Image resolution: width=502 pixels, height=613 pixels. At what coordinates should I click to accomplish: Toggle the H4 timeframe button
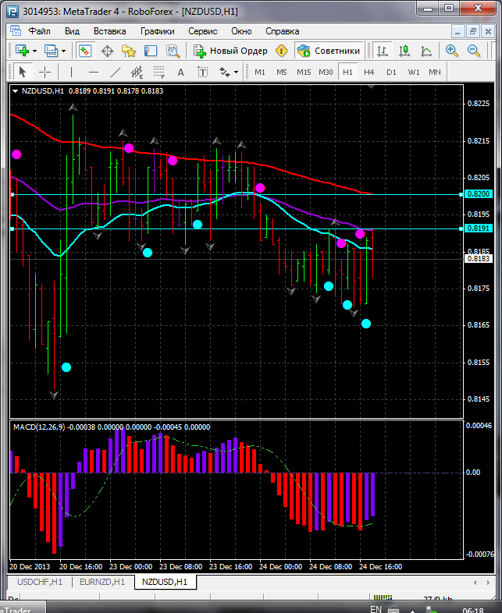tap(369, 72)
